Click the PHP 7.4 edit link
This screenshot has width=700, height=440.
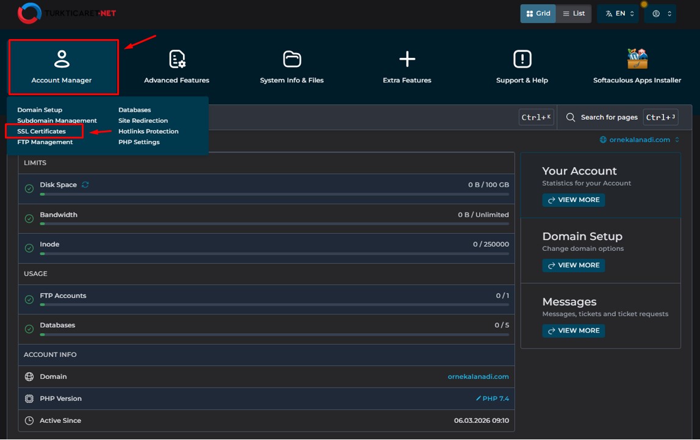coord(492,399)
